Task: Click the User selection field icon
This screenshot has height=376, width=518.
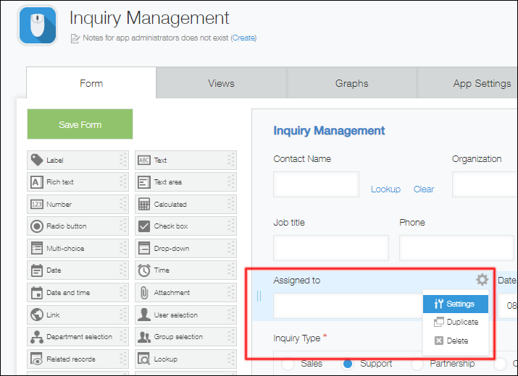Action: pyautogui.click(x=144, y=315)
